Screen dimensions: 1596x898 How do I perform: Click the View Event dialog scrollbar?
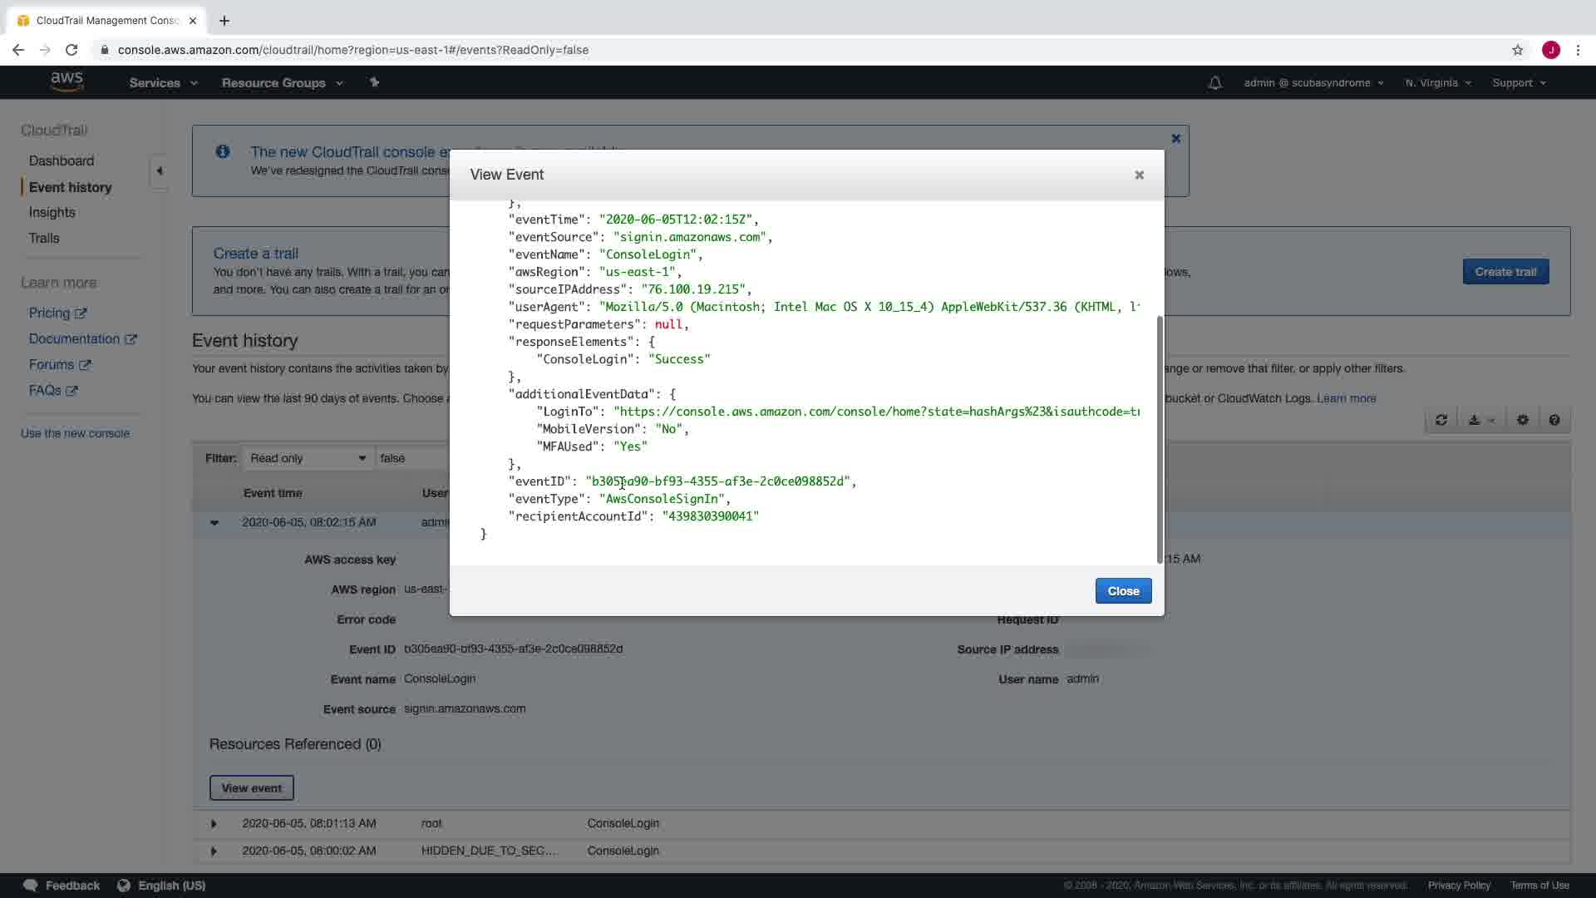pyautogui.click(x=1159, y=439)
